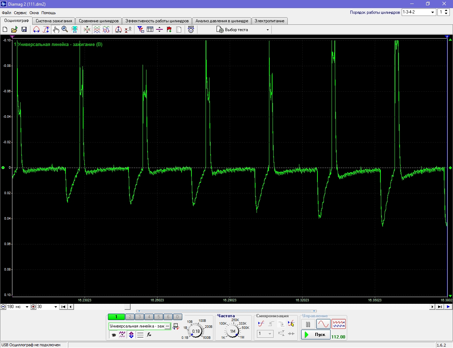453x348 pixels.
Task: Open the Анализ давления в цилиндре tab
Action: (222, 21)
